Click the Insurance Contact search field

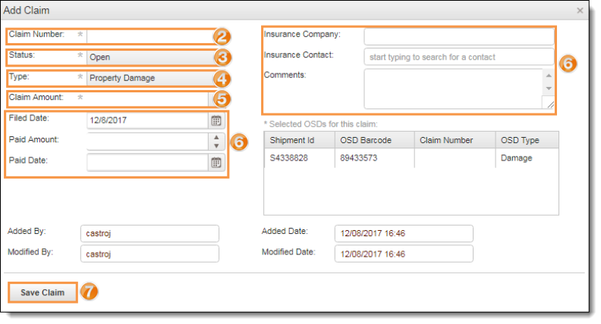pyautogui.click(x=458, y=57)
